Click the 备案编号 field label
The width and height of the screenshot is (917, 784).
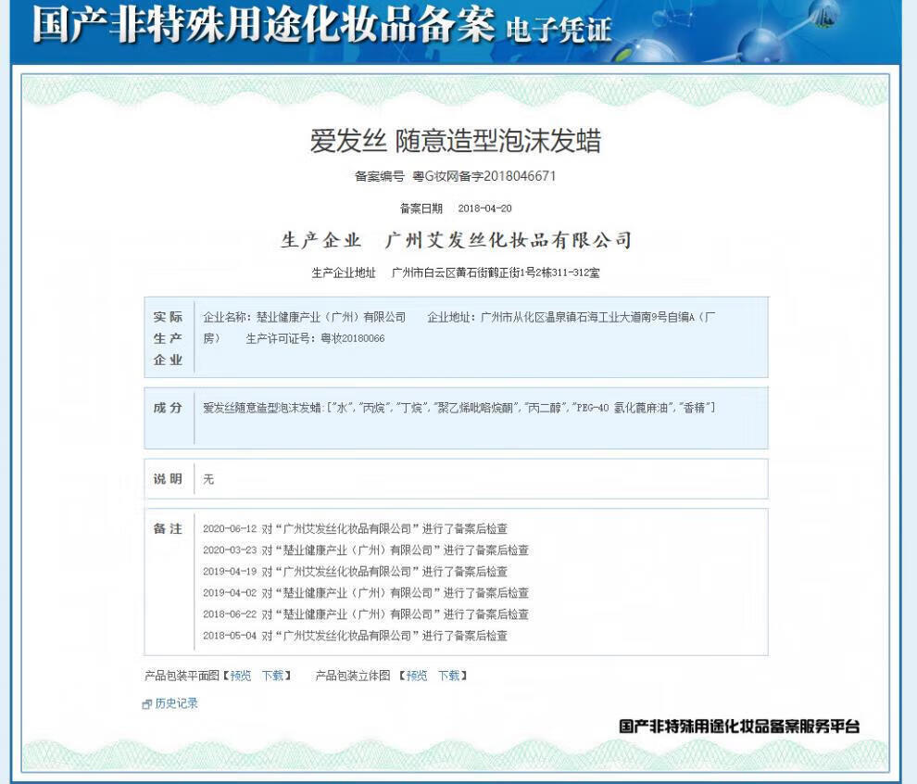[x=380, y=176]
